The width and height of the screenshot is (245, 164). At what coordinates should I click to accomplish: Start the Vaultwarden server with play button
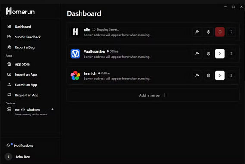point(220,54)
